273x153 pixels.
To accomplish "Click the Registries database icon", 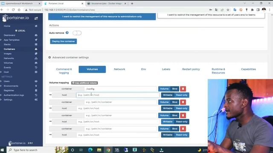I will pos(36,91).
